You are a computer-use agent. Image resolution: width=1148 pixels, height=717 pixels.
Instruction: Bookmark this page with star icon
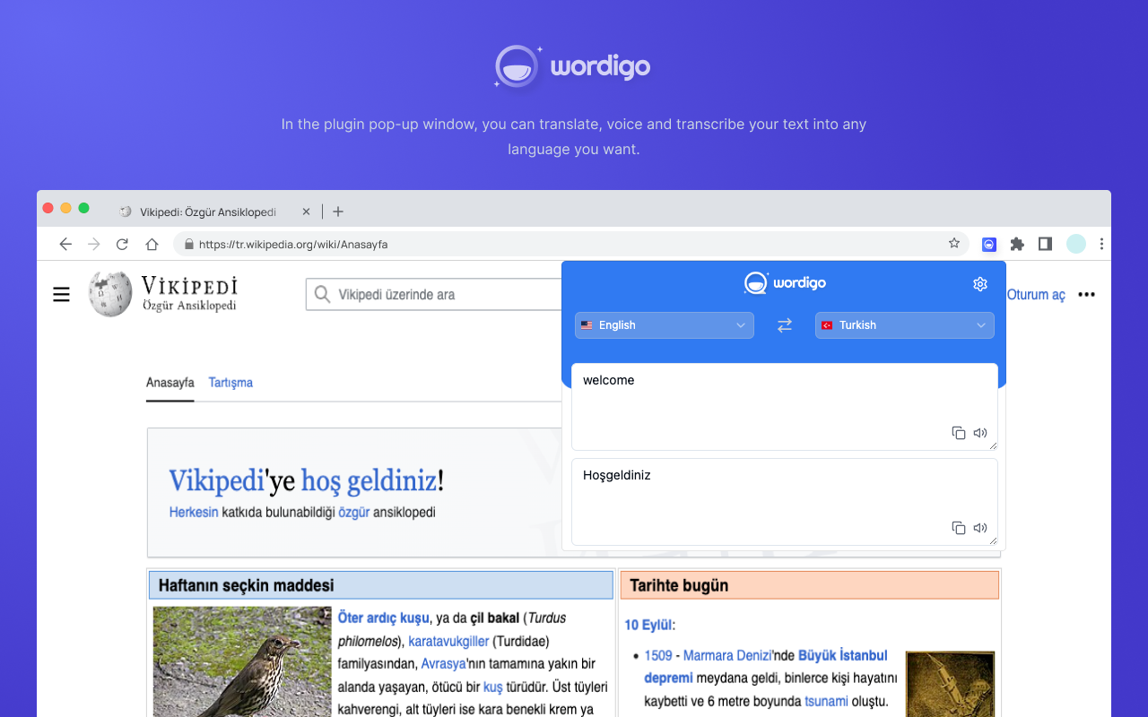click(x=954, y=243)
